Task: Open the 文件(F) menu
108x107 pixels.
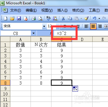Action: [15, 10]
